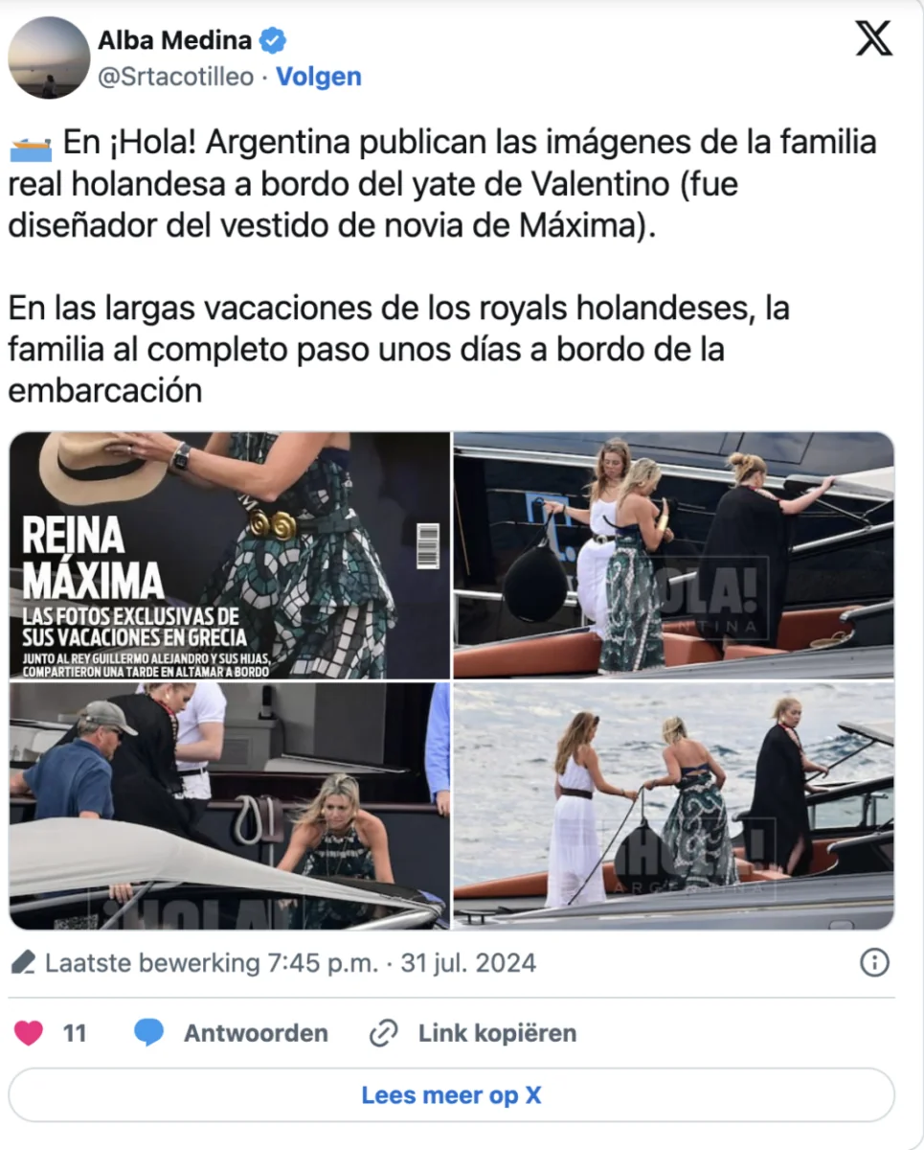Click Link kopiëren text
This screenshot has width=924, height=1150.
click(x=497, y=1033)
